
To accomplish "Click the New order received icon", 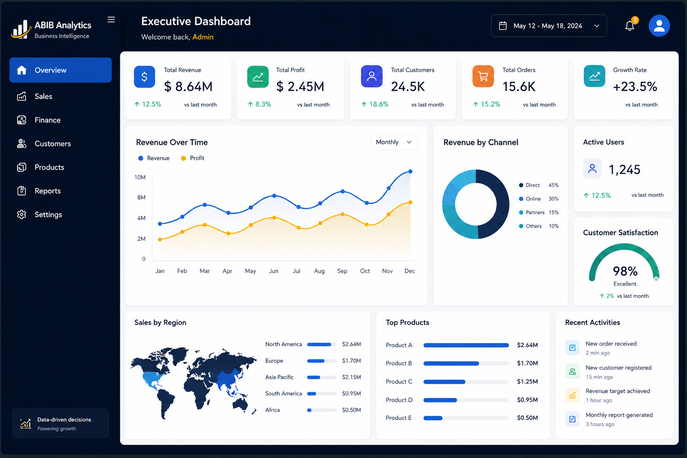I will tap(572, 348).
